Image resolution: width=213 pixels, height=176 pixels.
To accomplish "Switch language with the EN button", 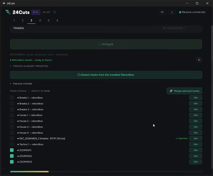I will click(162, 12).
